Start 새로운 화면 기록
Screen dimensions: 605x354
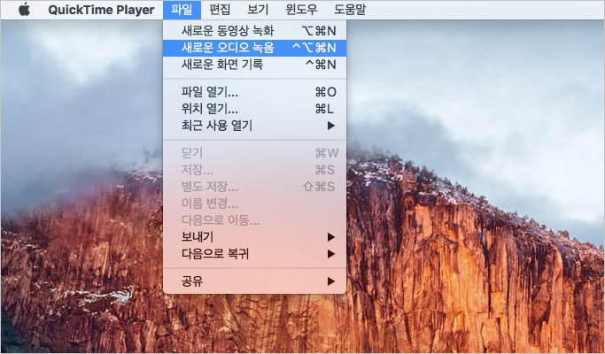[254, 65]
